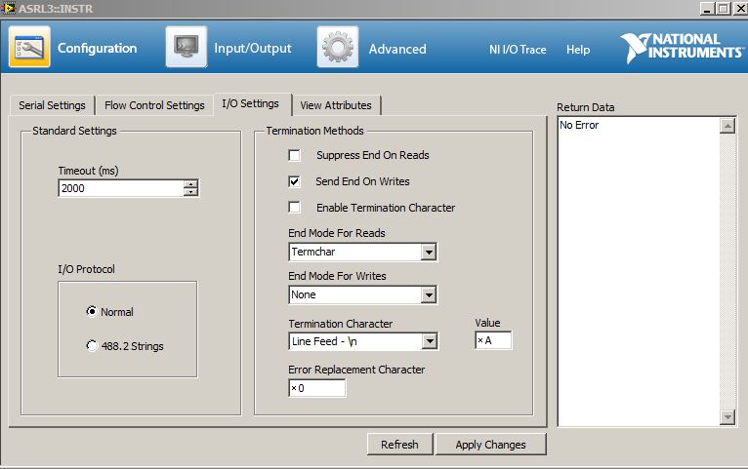This screenshot has height=469, width=748.
Task: Decrement the Timeout value arrow
Action: click(190, 192)
